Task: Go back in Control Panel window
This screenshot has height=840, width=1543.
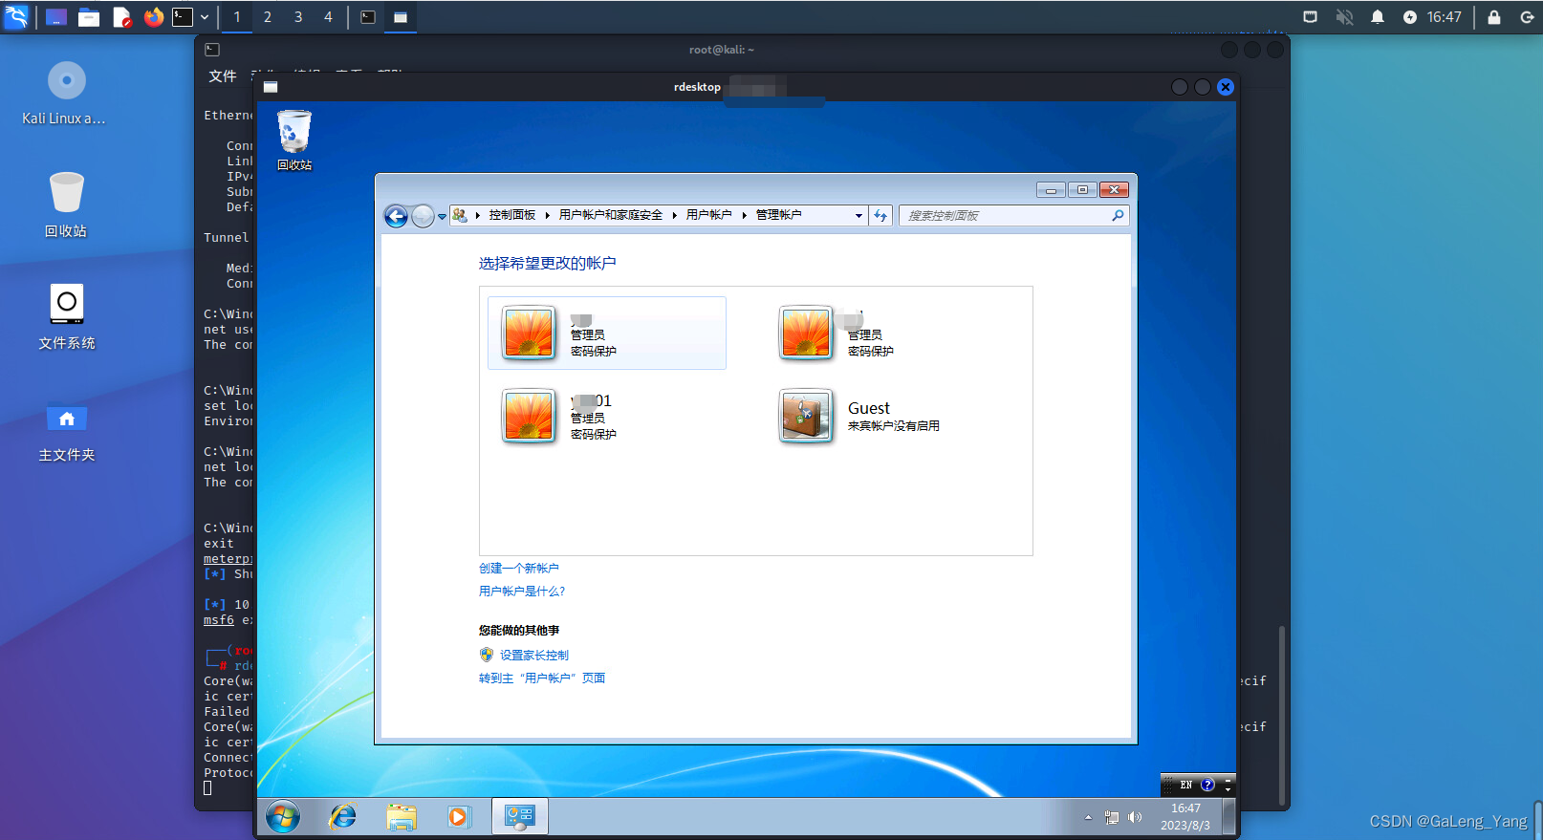Action: click(x=396, y=216)
